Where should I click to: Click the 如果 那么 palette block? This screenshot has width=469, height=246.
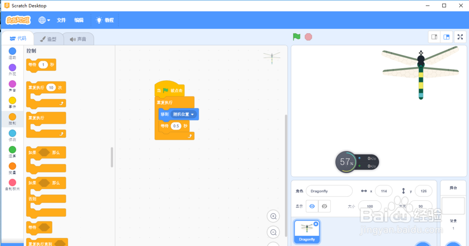click(46, 160)
